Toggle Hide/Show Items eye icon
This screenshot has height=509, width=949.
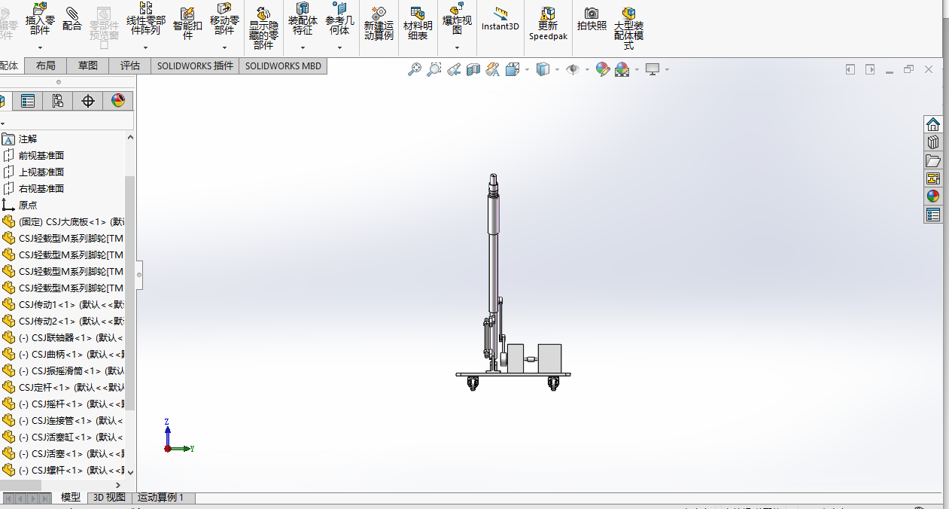[573, 69]
